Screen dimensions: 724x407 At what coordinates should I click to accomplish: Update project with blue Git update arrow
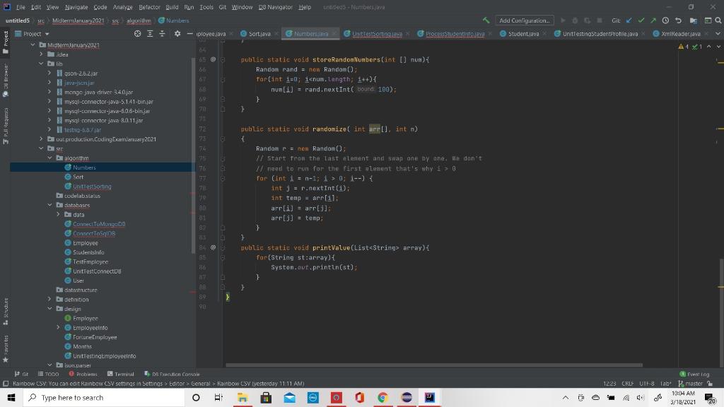[x=629, y=20]
